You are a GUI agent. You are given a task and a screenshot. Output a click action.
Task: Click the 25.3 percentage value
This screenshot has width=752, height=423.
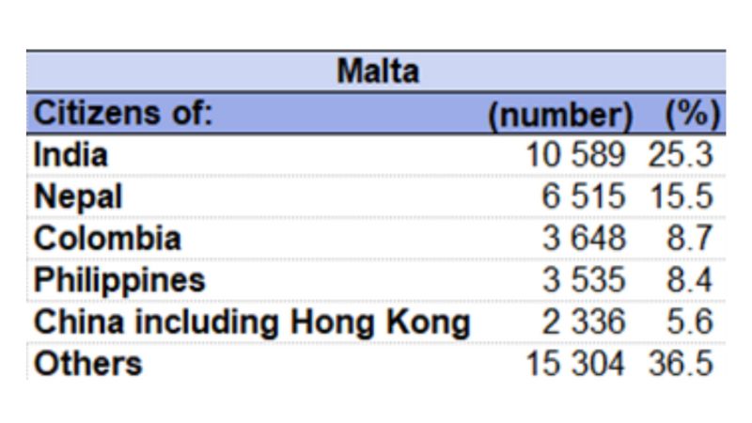tap(681, 156)
